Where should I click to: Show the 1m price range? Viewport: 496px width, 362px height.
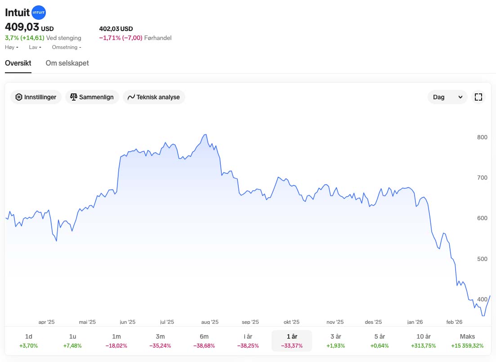tap(116, 341)
